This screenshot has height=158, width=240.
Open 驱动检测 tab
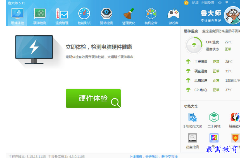[x=106, y=17]
